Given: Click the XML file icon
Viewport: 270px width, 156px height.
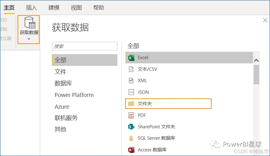Looking at the screenshot, I should pos(131,81).
